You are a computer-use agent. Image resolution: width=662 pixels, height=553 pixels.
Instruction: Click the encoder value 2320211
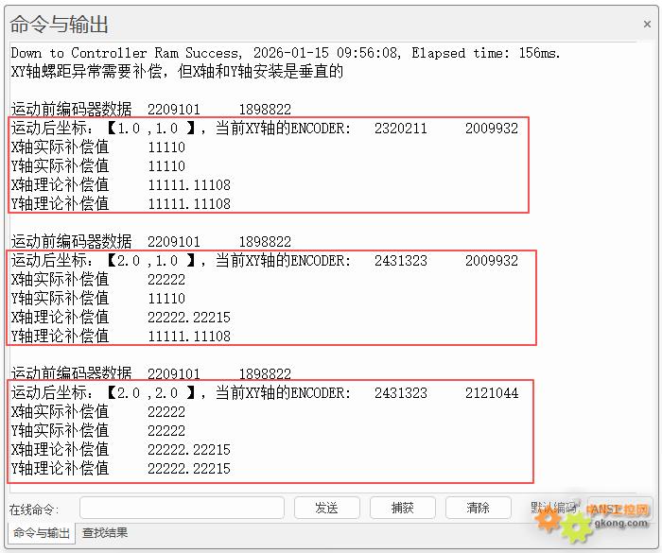400,129
